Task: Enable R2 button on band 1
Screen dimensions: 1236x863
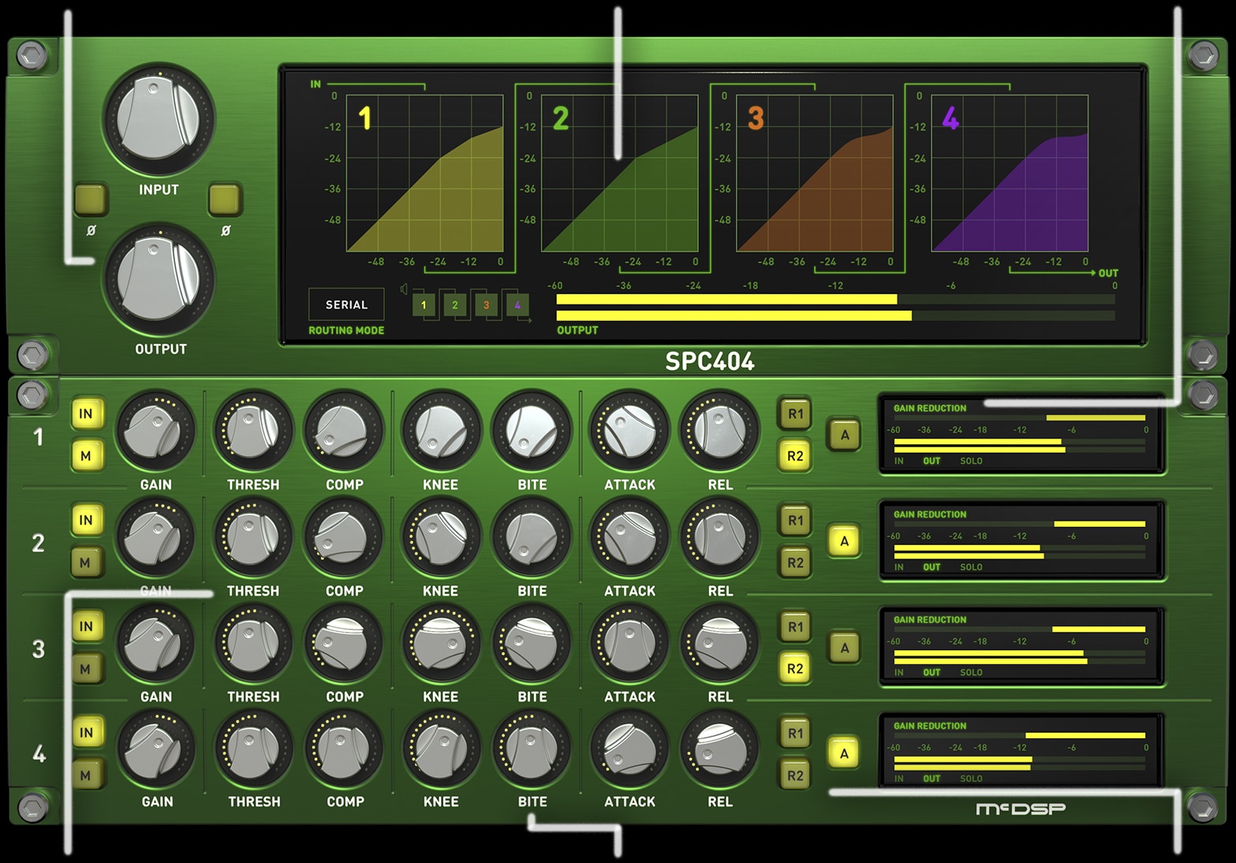Action: pos(795,456)
